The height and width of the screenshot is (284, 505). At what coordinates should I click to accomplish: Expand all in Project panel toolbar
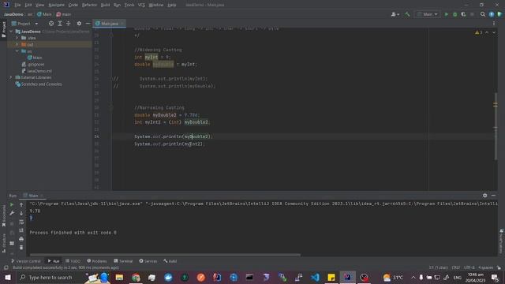tap(60, 24)
